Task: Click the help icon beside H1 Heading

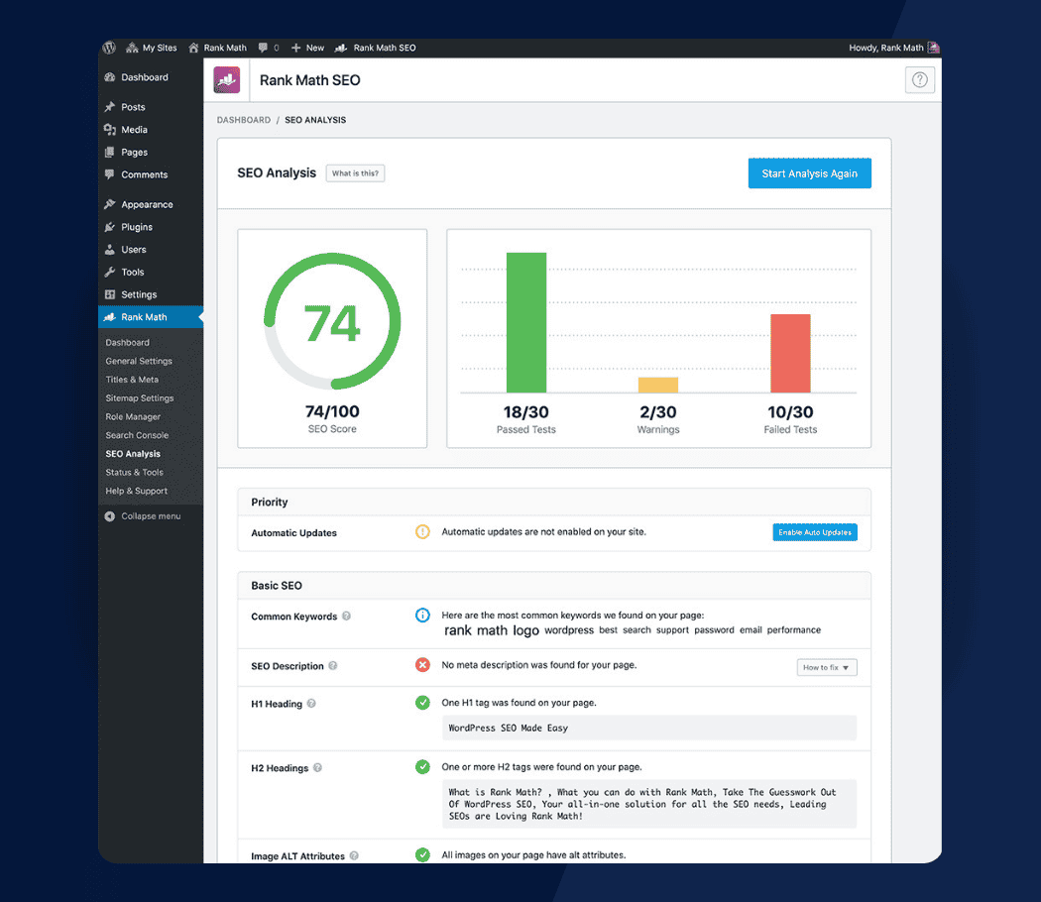Action: click(x=311, y=704)
